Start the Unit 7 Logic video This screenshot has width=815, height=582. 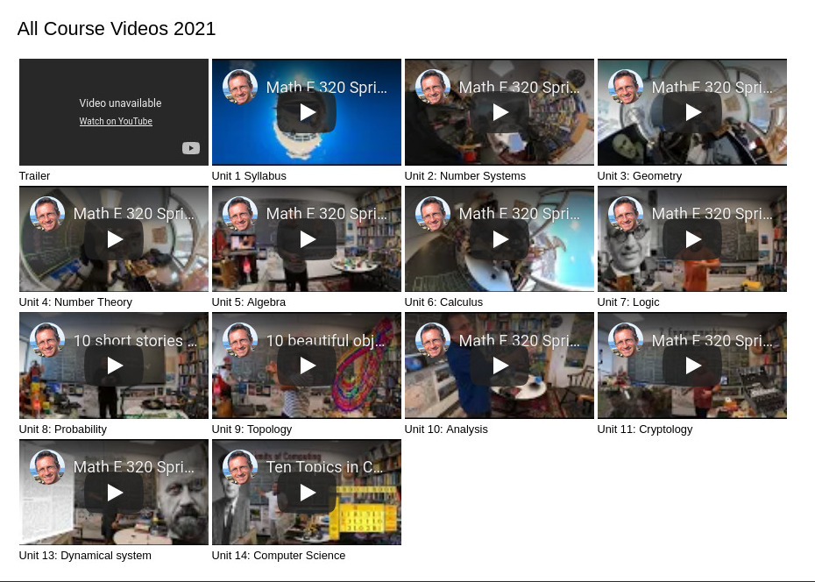pyautogui.click(x=692, y=239)
